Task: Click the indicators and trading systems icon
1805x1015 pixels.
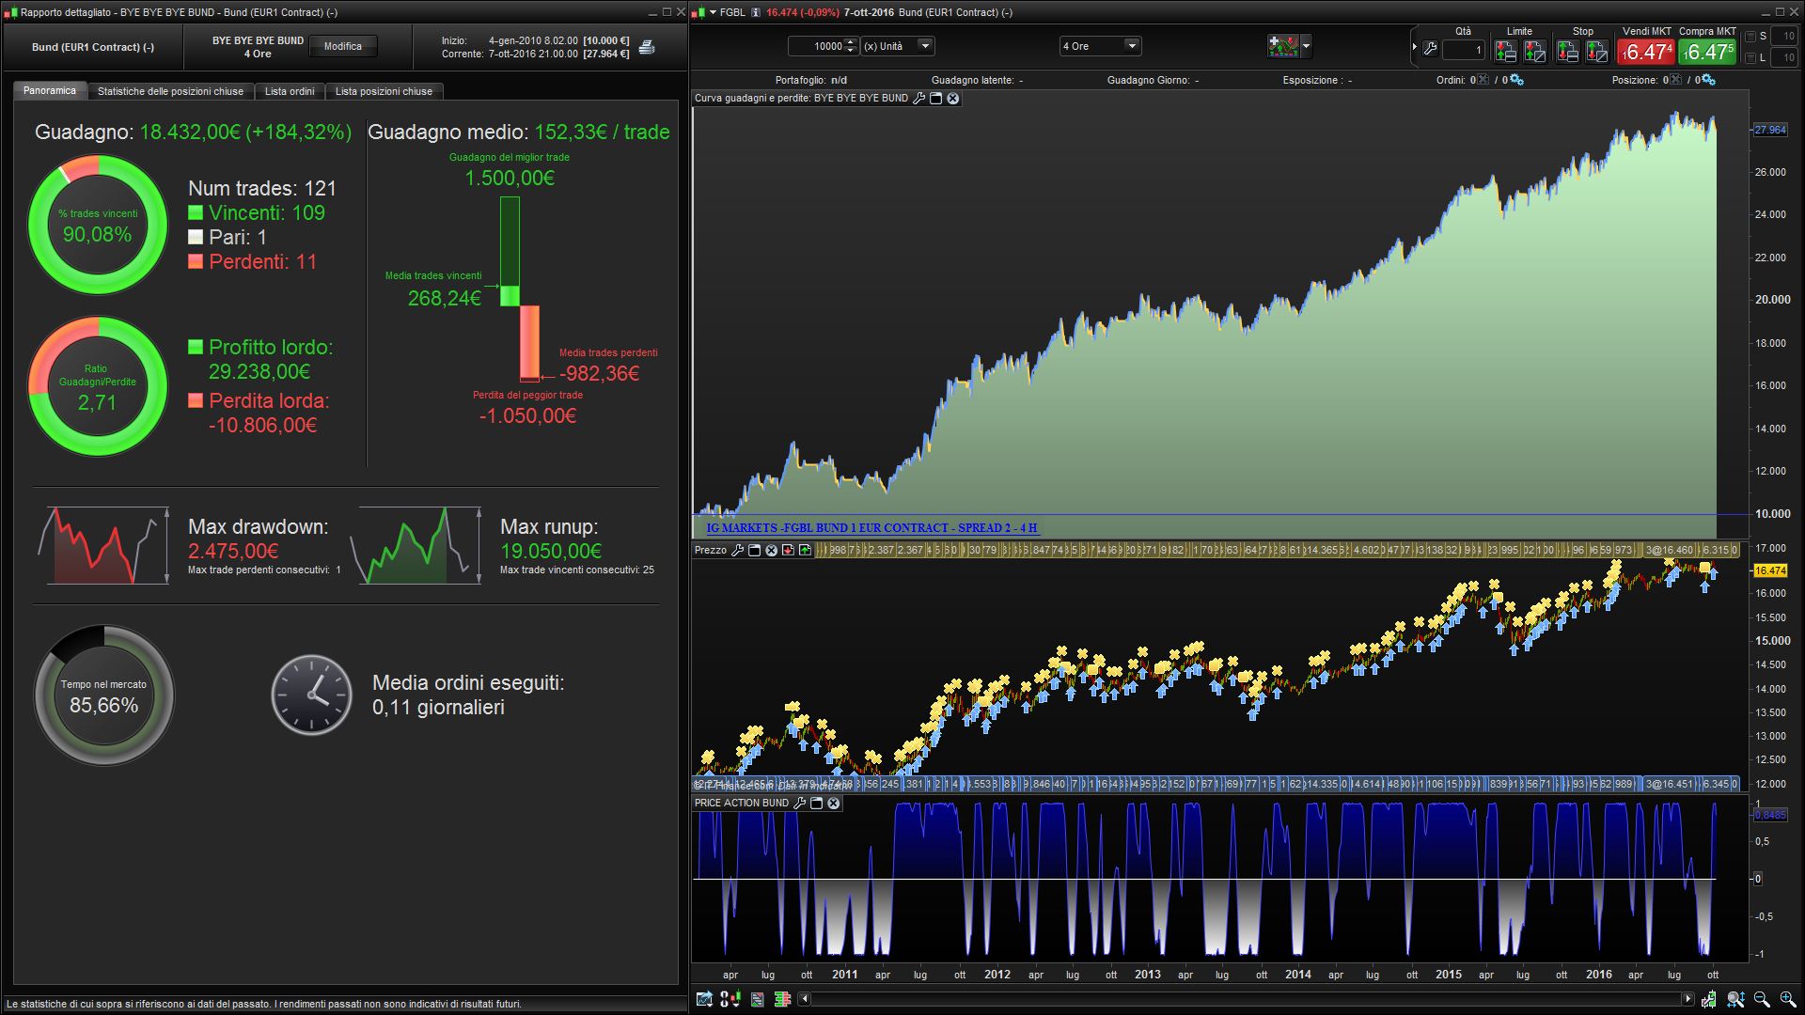Action: tap(1281, 45)
